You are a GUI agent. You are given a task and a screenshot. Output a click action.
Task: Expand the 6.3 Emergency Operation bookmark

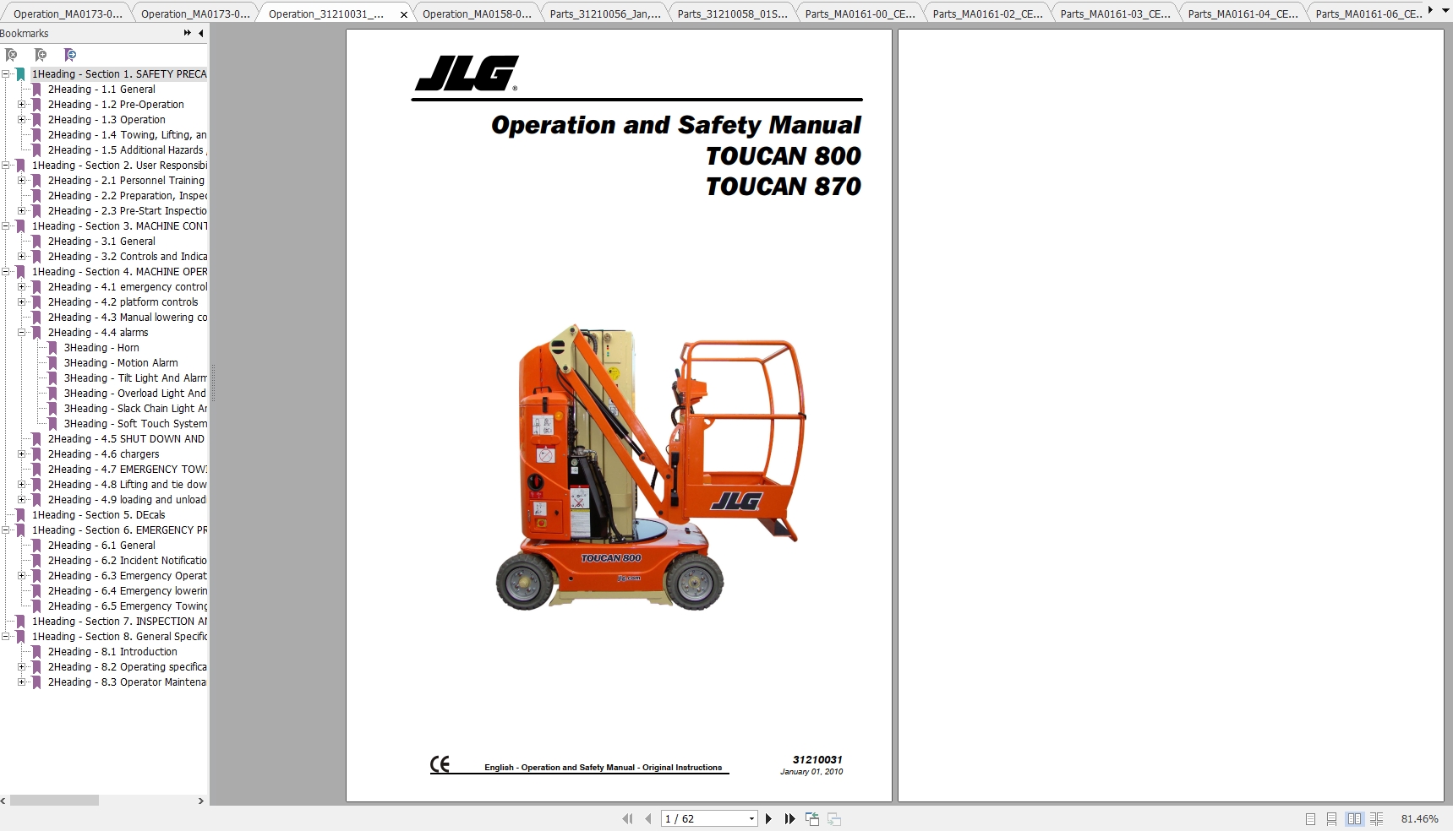22,576
